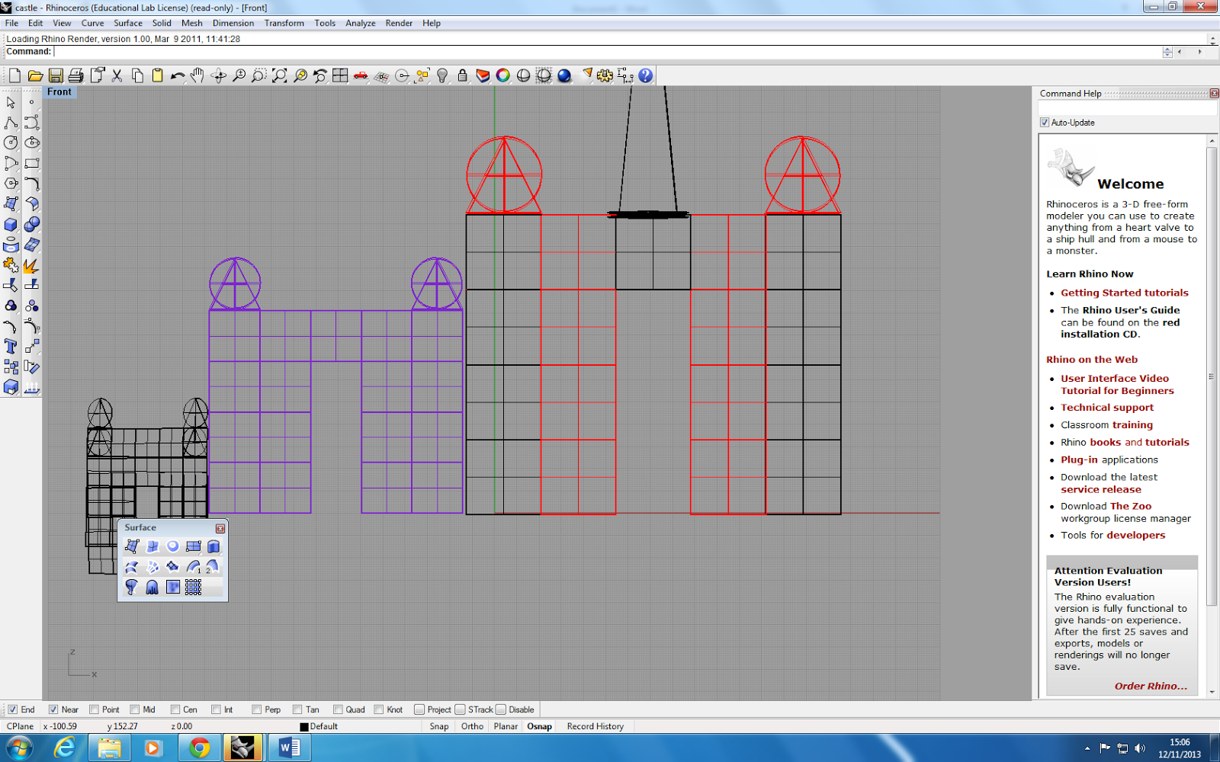Select the Sphere tool in the sidebar
Viewport: 1220px width, 762px height.
(33, 224)
